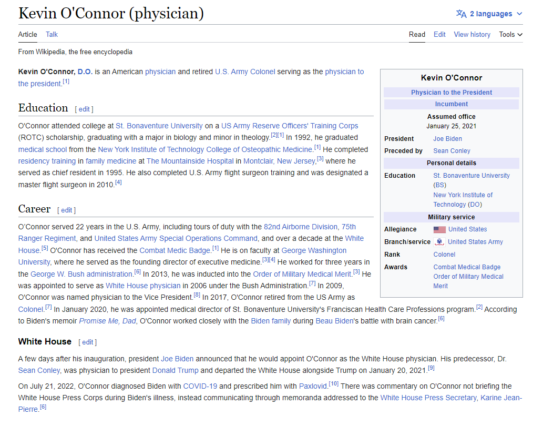The height and width of the screenshot is (426, 543).
Task: Follow the Beau Biden link
Action: coord(334,321)
